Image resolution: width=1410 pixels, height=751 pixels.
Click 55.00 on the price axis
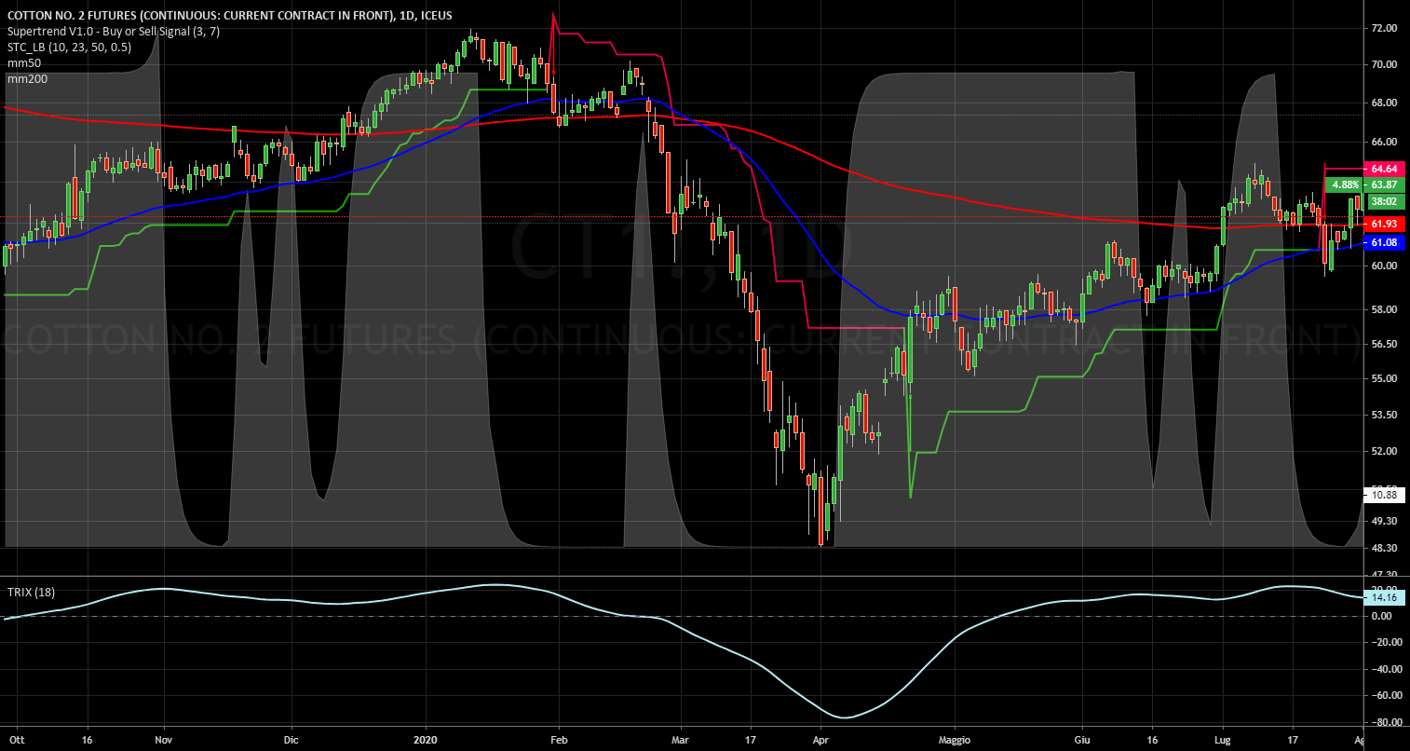coord(1384,378)
